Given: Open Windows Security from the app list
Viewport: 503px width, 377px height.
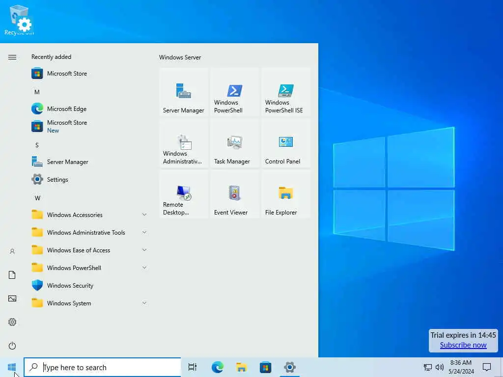Looking at the screenshot, I should 90,285.
